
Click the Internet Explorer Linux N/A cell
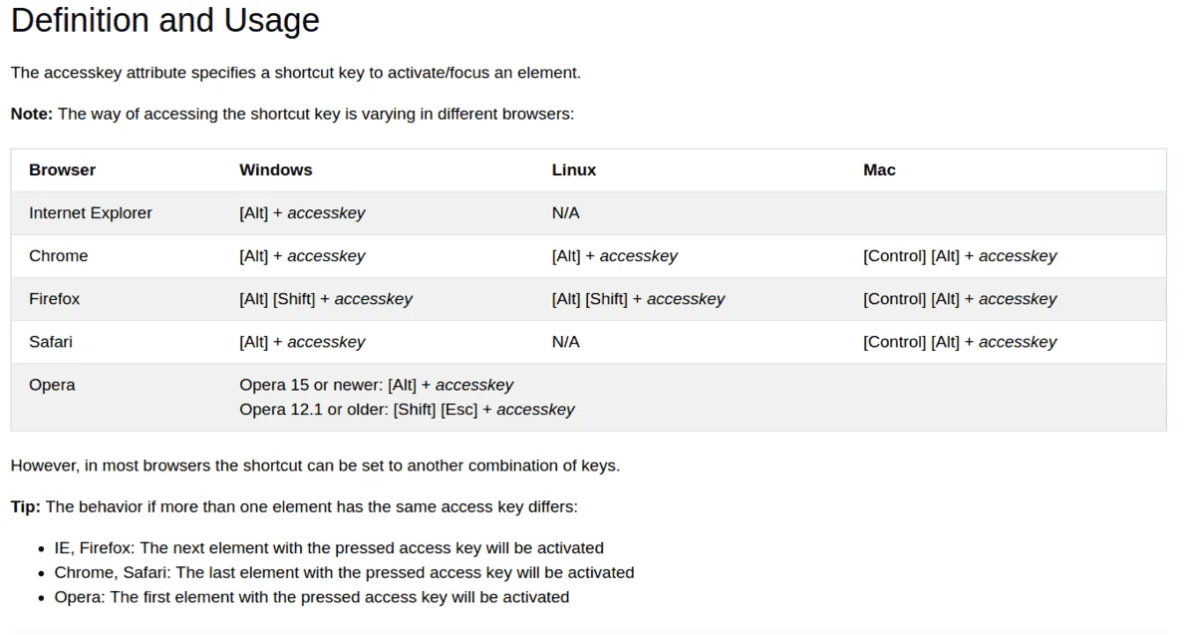pyautogui.click(x=566, y=212)
